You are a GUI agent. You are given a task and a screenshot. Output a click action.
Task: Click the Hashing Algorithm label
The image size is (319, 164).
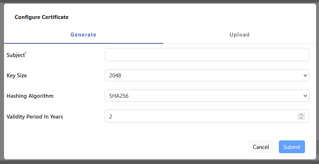[30, 96]
